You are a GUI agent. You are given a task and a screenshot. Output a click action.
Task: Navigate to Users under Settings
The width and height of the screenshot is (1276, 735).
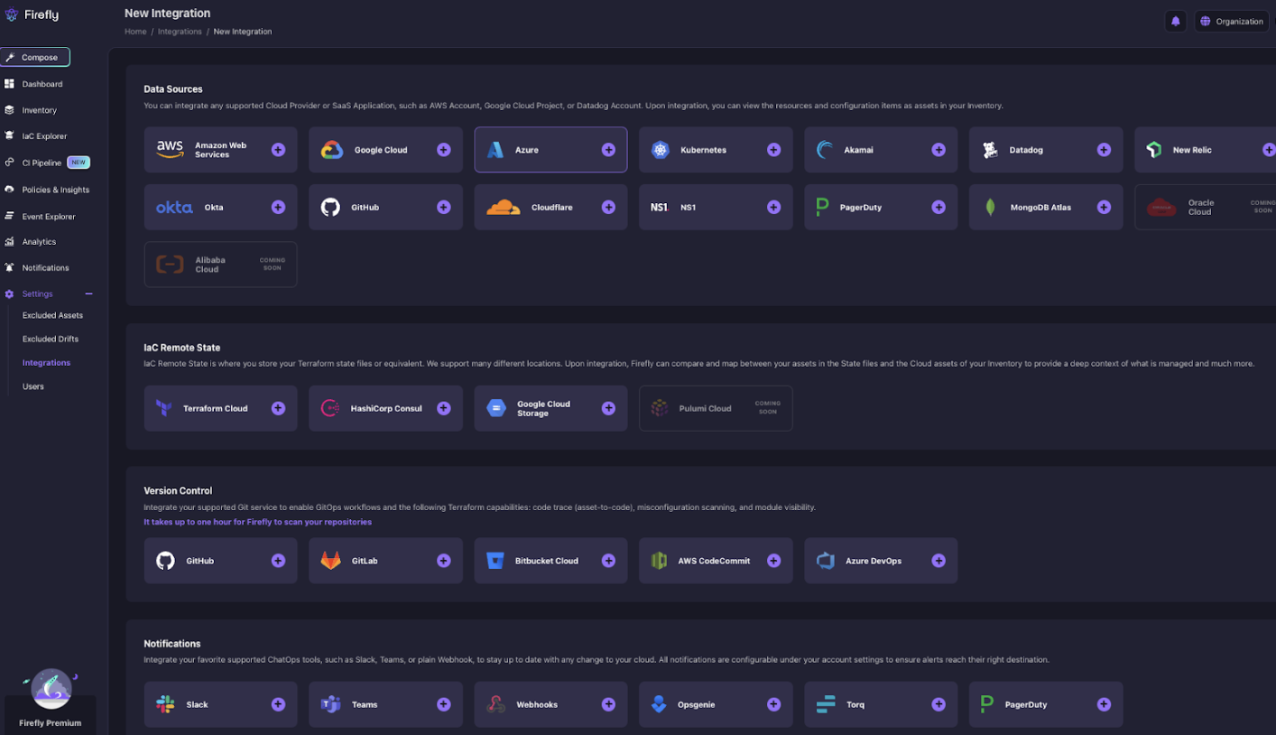point(33,386)
